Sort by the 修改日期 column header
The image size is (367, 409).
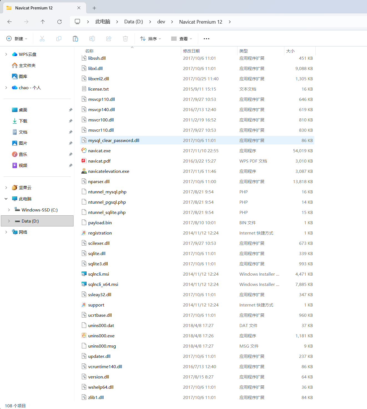[191, 51]
